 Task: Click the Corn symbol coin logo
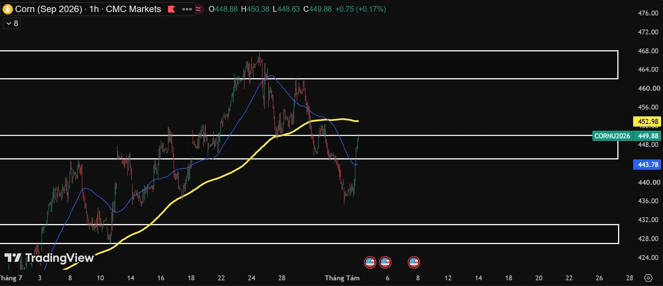pyautogui.click(x=8, y=9)
